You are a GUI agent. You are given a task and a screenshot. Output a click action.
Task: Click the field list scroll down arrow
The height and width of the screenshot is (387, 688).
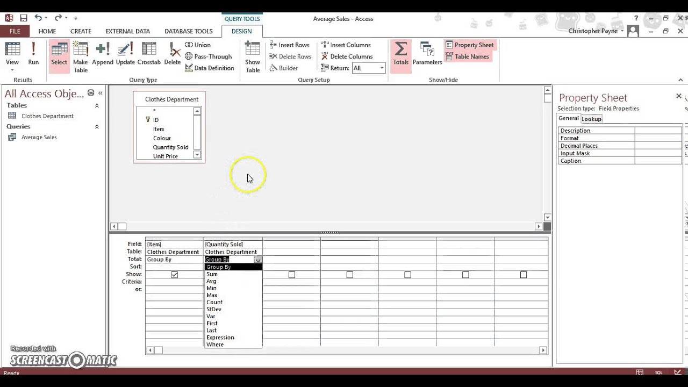pos(197,155)
